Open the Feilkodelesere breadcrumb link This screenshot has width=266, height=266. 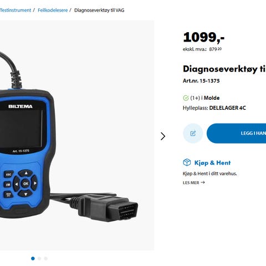(x=53, y=10)
